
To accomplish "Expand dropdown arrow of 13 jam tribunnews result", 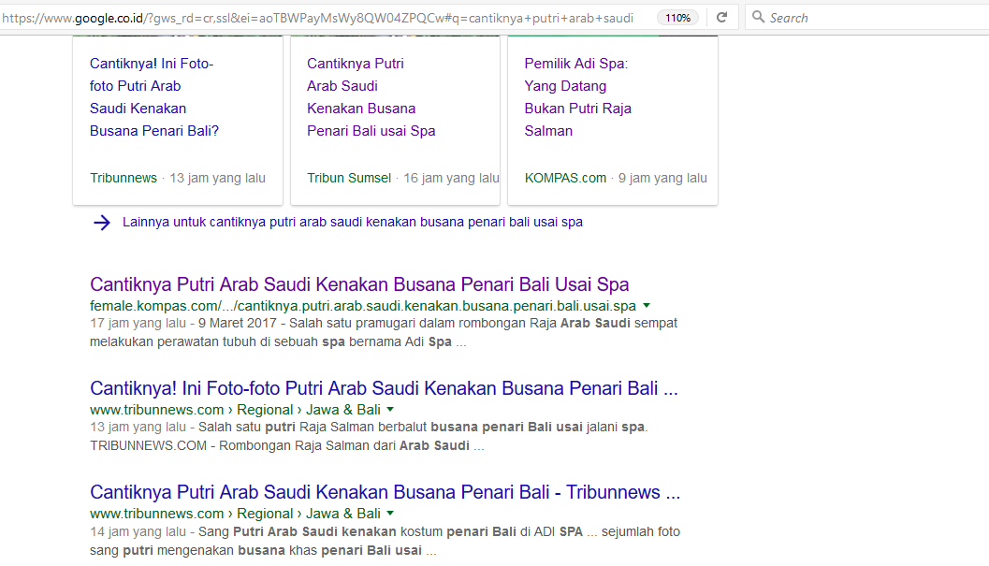I will coord(390,410).
